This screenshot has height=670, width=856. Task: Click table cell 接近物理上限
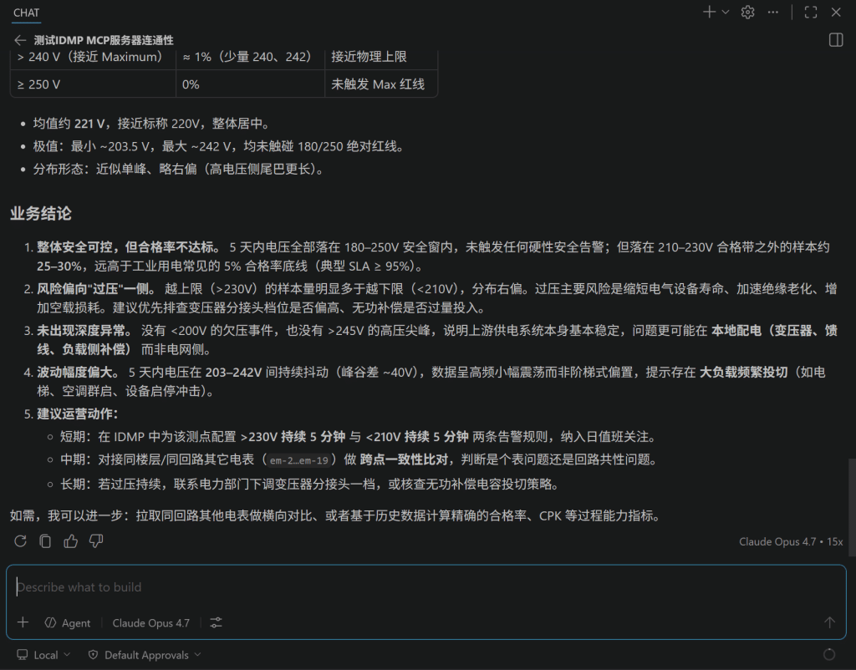pyautogui.click(x=381, y=57)
